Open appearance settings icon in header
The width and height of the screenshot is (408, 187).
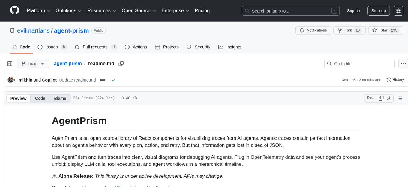(398, 11)
